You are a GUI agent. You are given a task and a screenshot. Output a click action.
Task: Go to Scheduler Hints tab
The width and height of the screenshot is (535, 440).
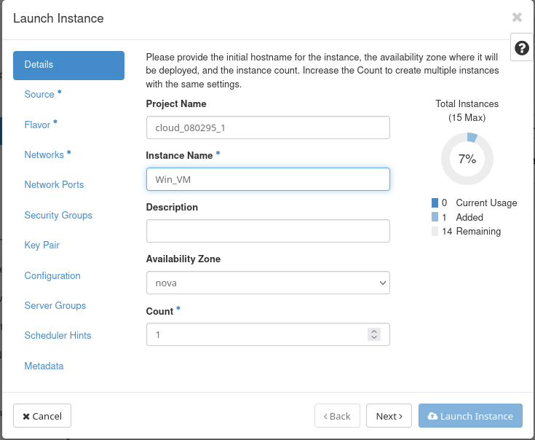[58, 336]
